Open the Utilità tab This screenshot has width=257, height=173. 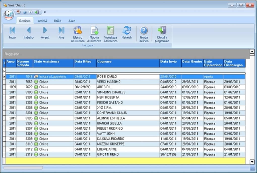coord(58,21)
